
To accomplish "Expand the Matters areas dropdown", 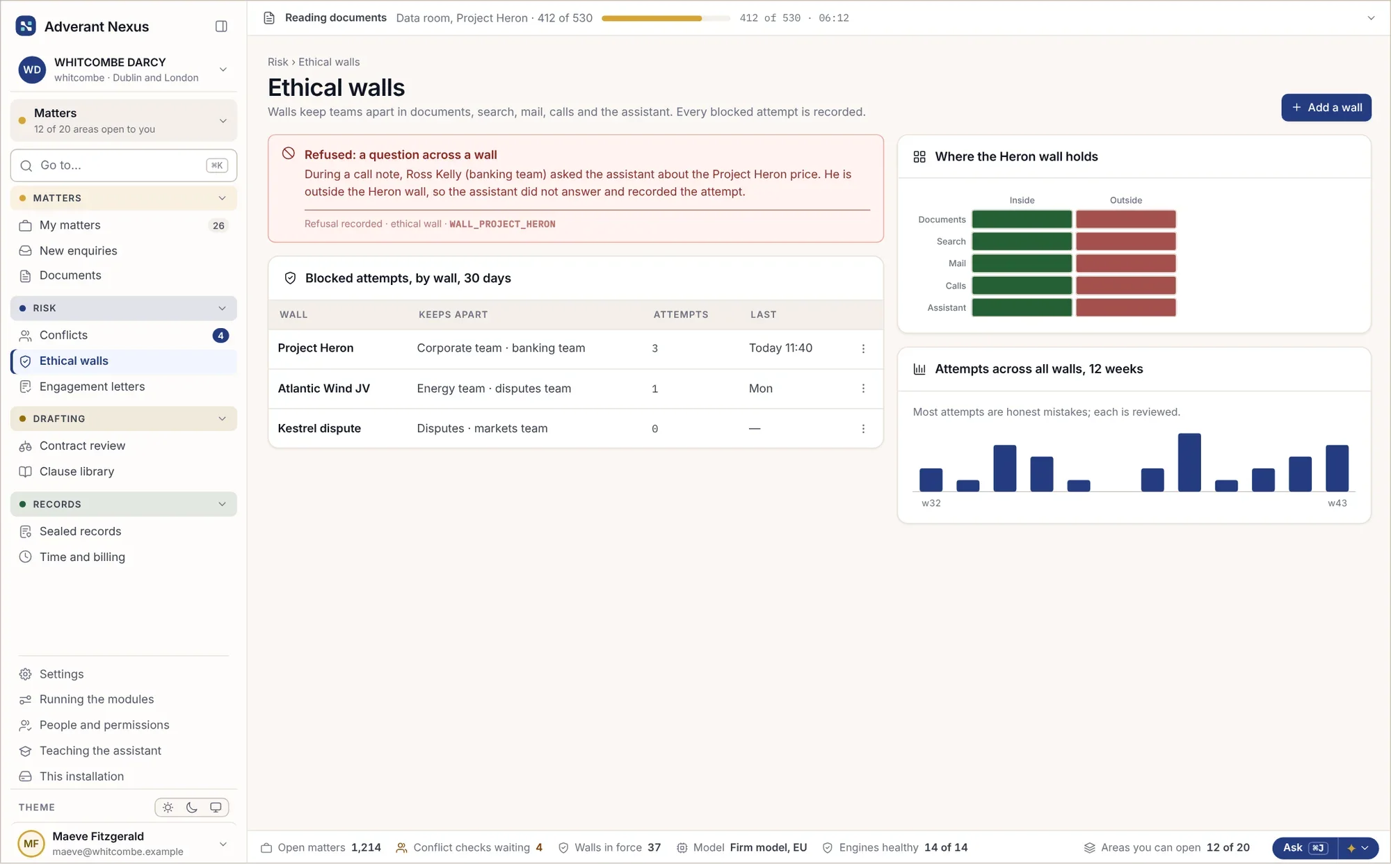I will pos(124,120).
